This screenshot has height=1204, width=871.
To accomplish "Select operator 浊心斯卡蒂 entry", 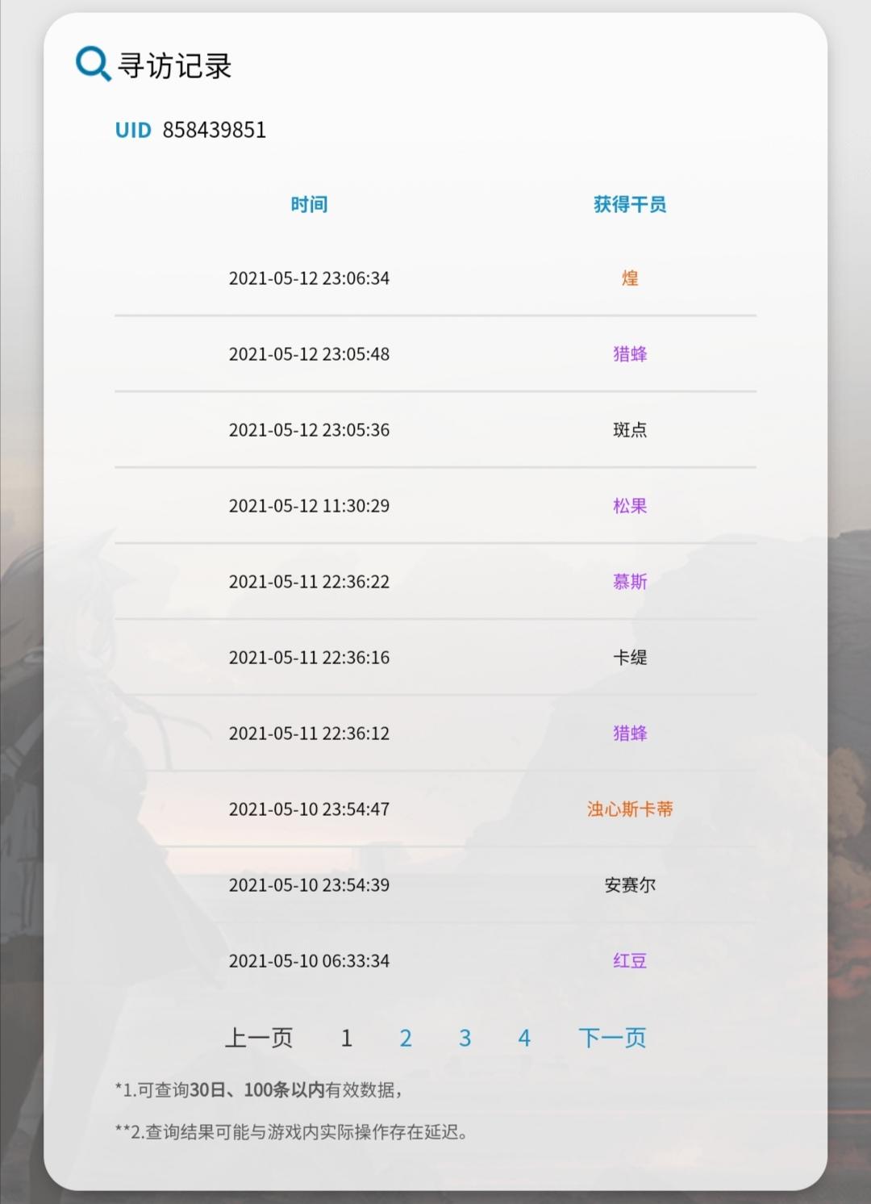I will point(630,809).
